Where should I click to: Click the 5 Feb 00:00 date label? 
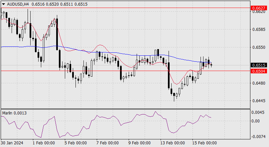coord(75,143)
